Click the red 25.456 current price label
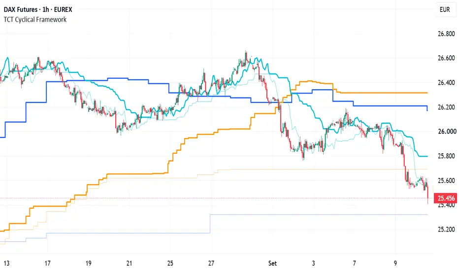Image resolution: width=459 pixels, height=271 pixels. click(446, 199)
